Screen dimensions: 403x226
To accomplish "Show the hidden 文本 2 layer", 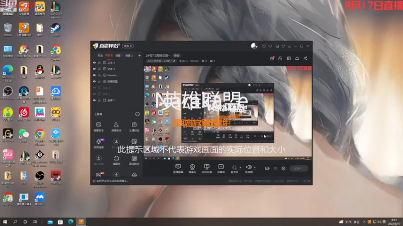I will click(x=94, y=87).
